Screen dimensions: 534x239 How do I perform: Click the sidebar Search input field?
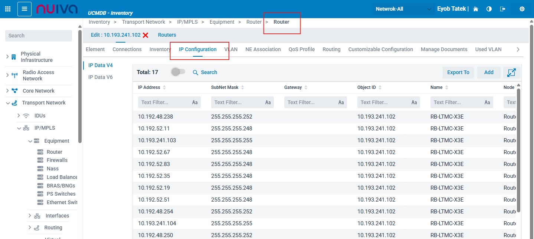point(39,36)
